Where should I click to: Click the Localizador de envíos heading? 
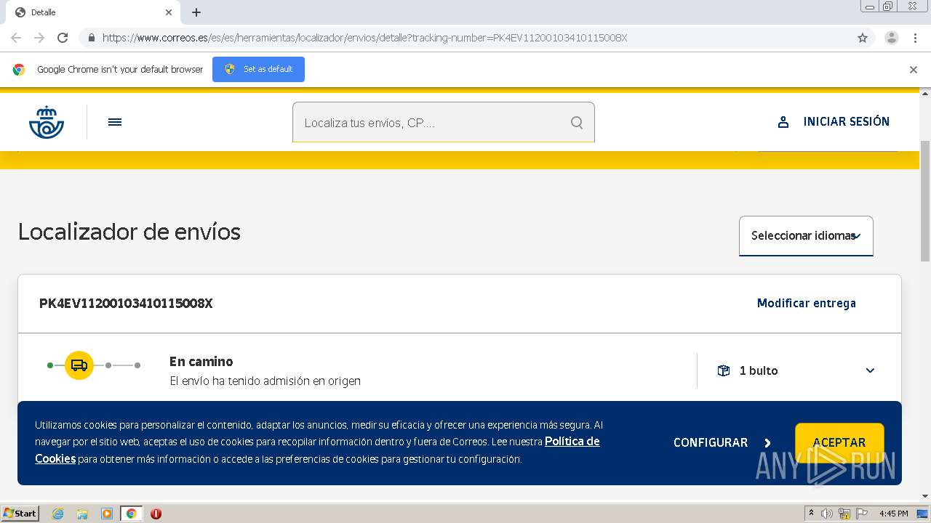129,232
